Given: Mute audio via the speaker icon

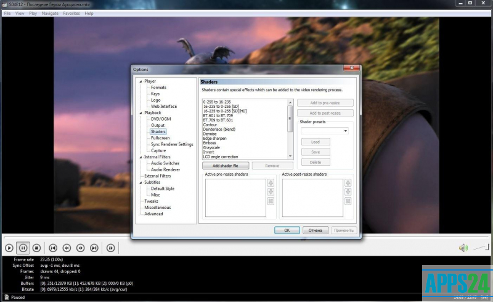Looking at the screenshot, I should click(x=463, y=248).
